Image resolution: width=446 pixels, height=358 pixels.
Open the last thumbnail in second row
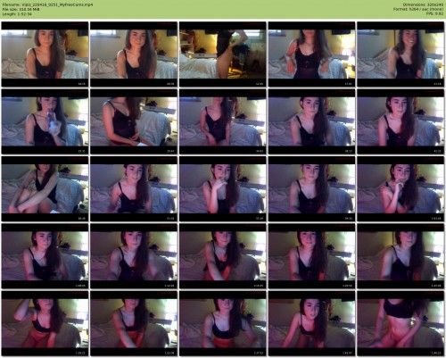(401, 121)
